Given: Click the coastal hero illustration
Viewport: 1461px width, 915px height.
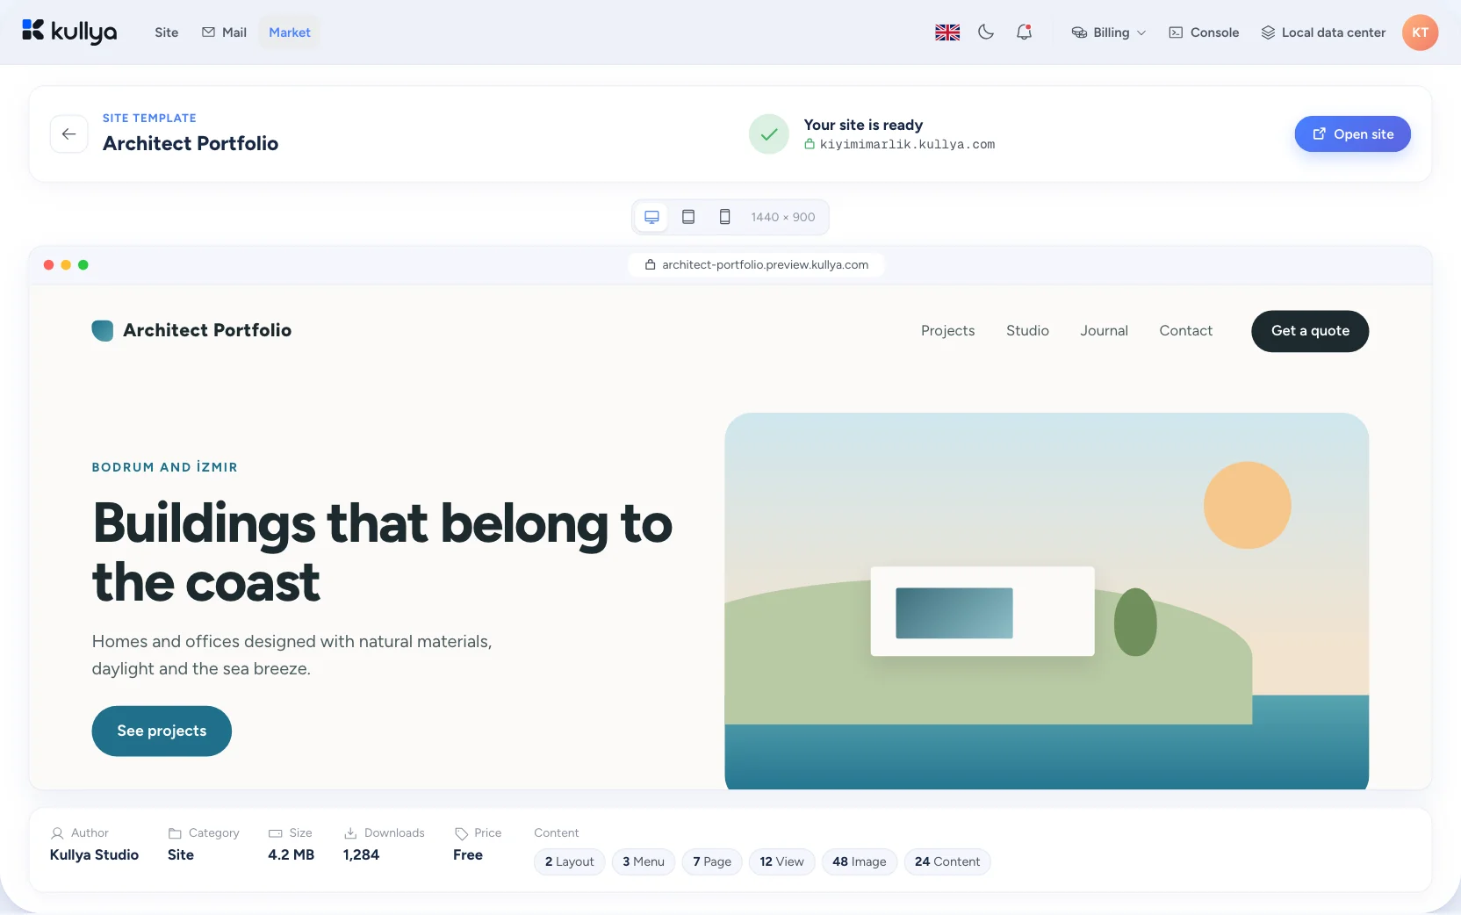Looking at the screenshot, I should pyautogui.click(x=1047, y=602).
